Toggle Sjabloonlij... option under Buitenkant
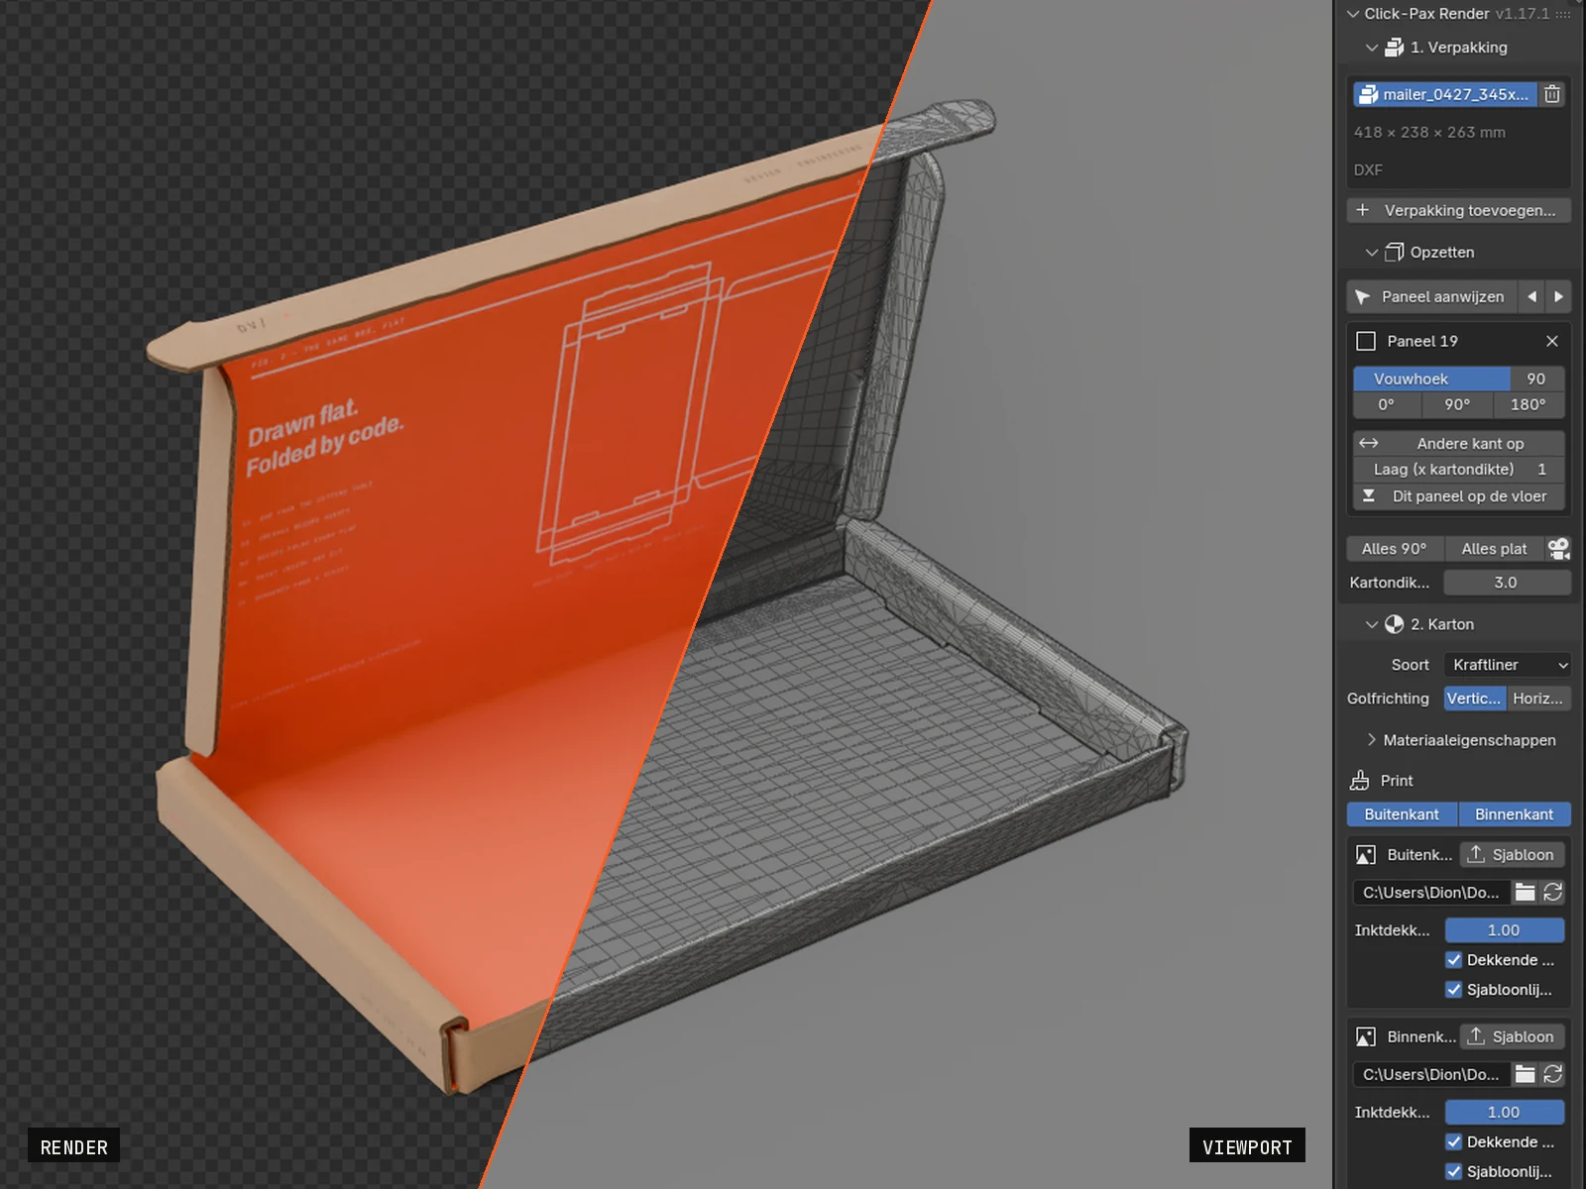1586x1189 pixels. [1453, 990]
